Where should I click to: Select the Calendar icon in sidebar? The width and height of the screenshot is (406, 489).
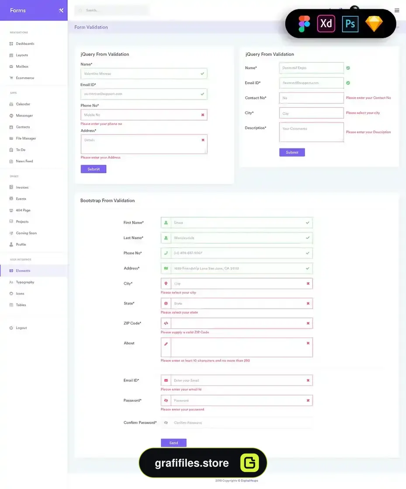(11, 104)
